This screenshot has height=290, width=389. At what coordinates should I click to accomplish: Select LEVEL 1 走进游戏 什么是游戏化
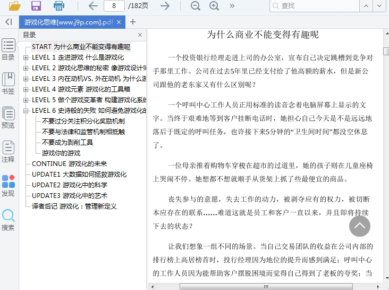tap(78, 57)
